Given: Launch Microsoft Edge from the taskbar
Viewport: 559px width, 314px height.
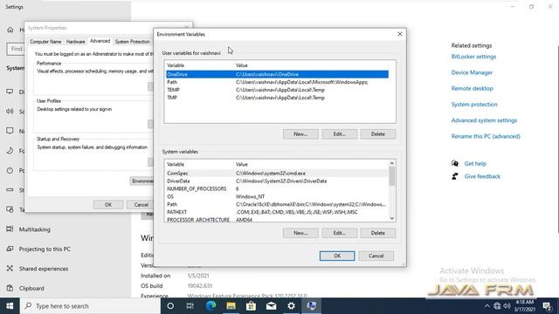Looking at the screenshot, I should click(x=210, y=306).
